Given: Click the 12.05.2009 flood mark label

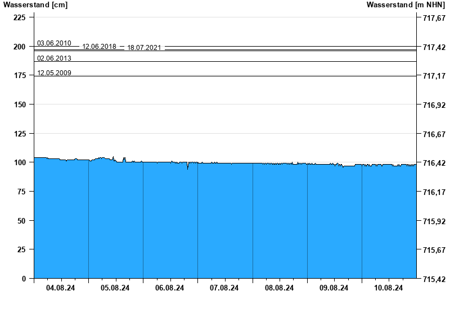Looking at the screenshot, I should coord(54,73).
